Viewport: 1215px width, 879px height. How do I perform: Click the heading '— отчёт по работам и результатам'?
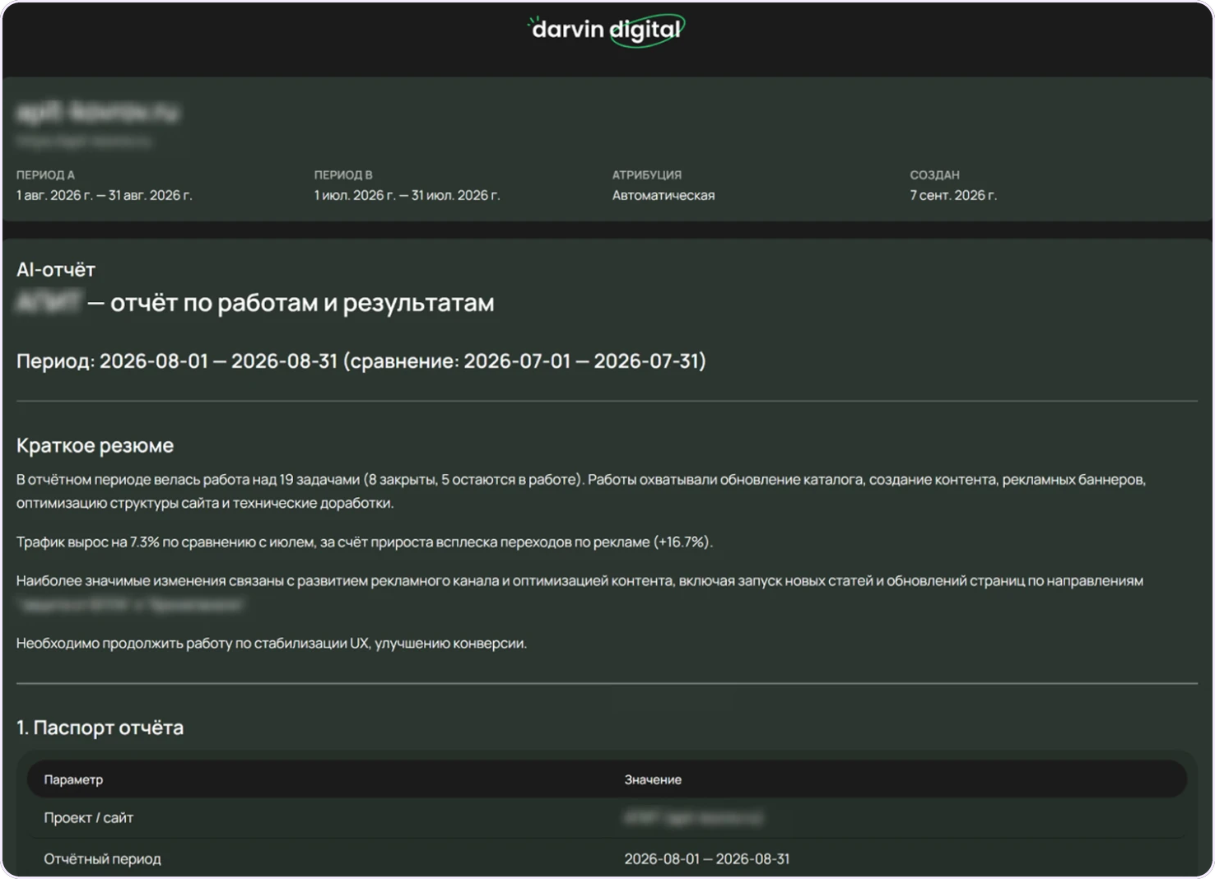click(x=291, y=303)
